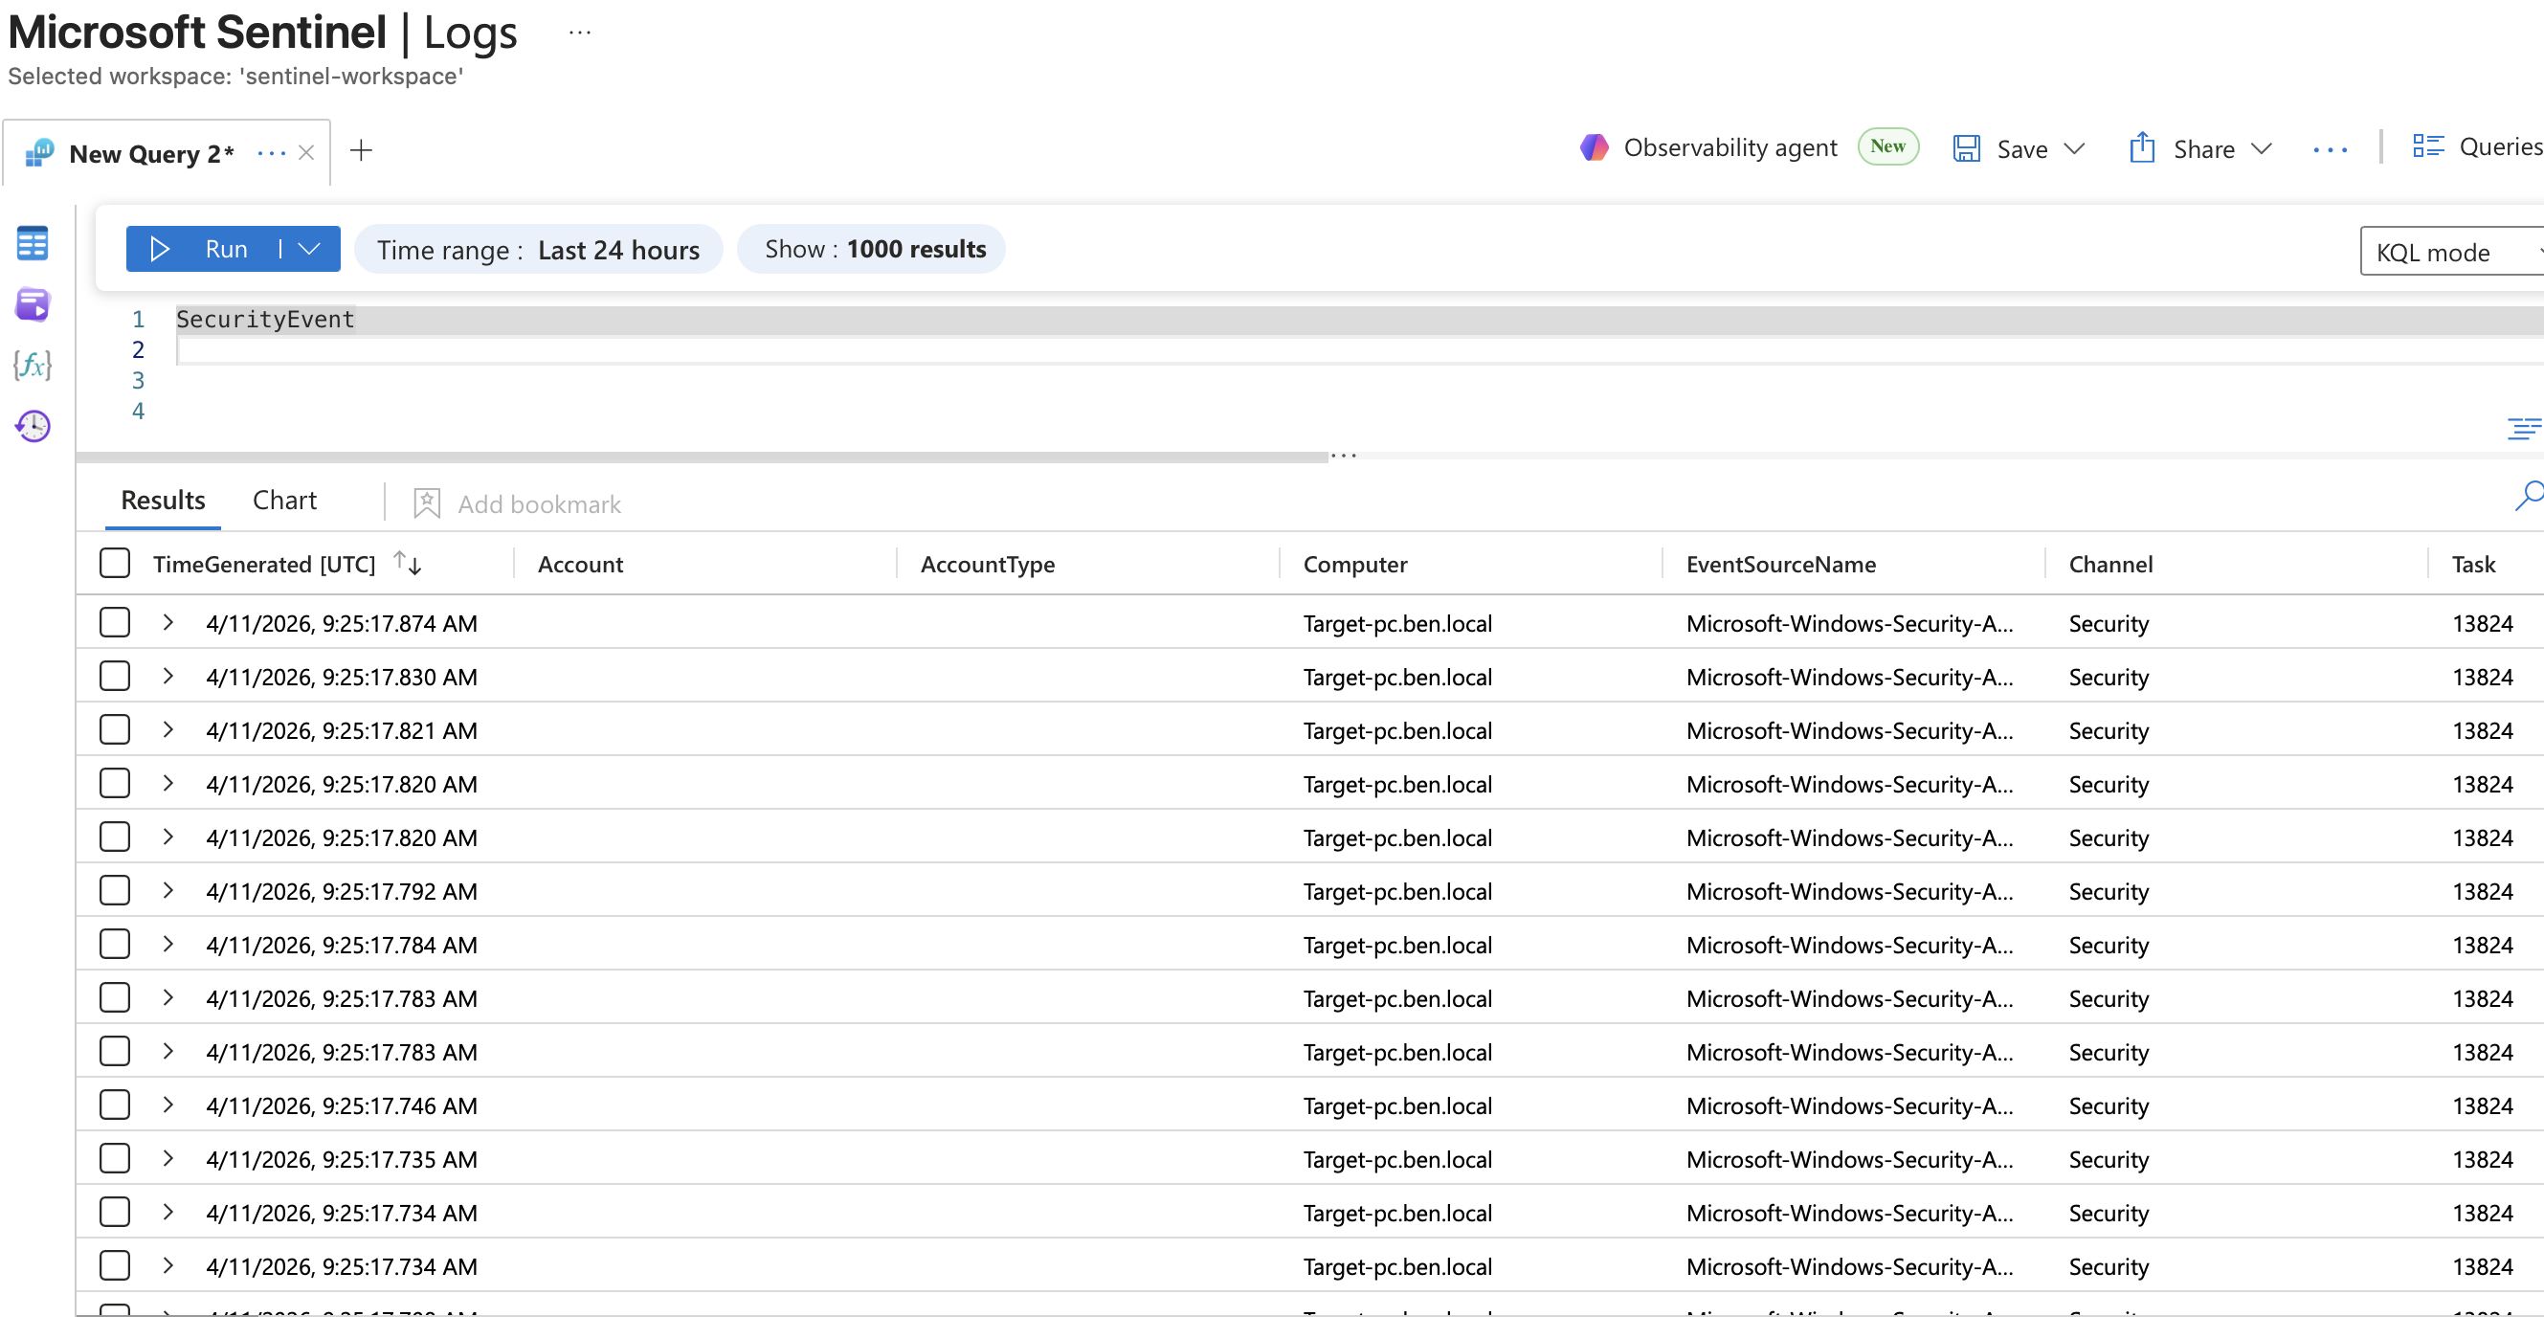Open the Save dropdown menu

[x=2075, y=149]
